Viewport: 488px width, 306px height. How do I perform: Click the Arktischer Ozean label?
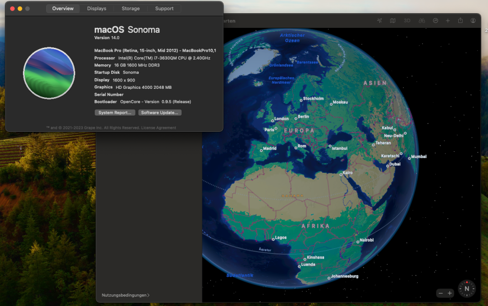click(x=292, y=38)
